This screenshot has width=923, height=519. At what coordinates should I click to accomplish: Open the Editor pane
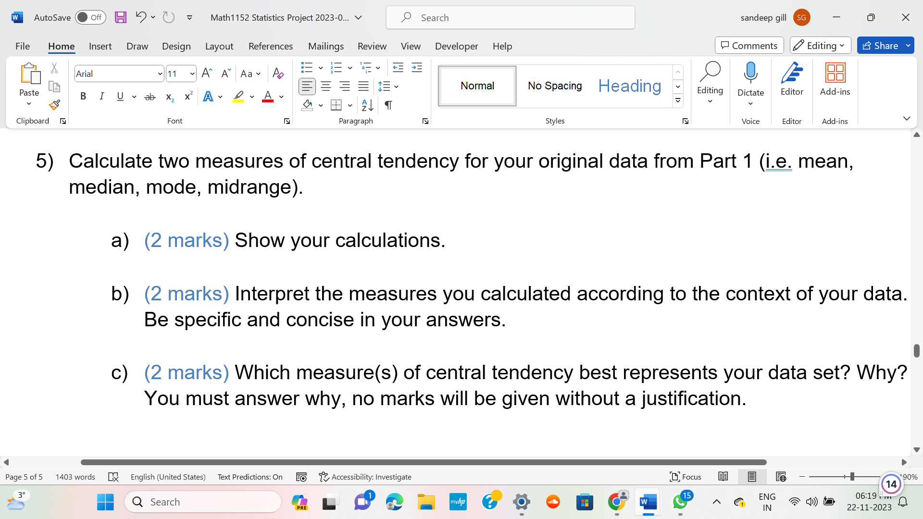point(791,78)
